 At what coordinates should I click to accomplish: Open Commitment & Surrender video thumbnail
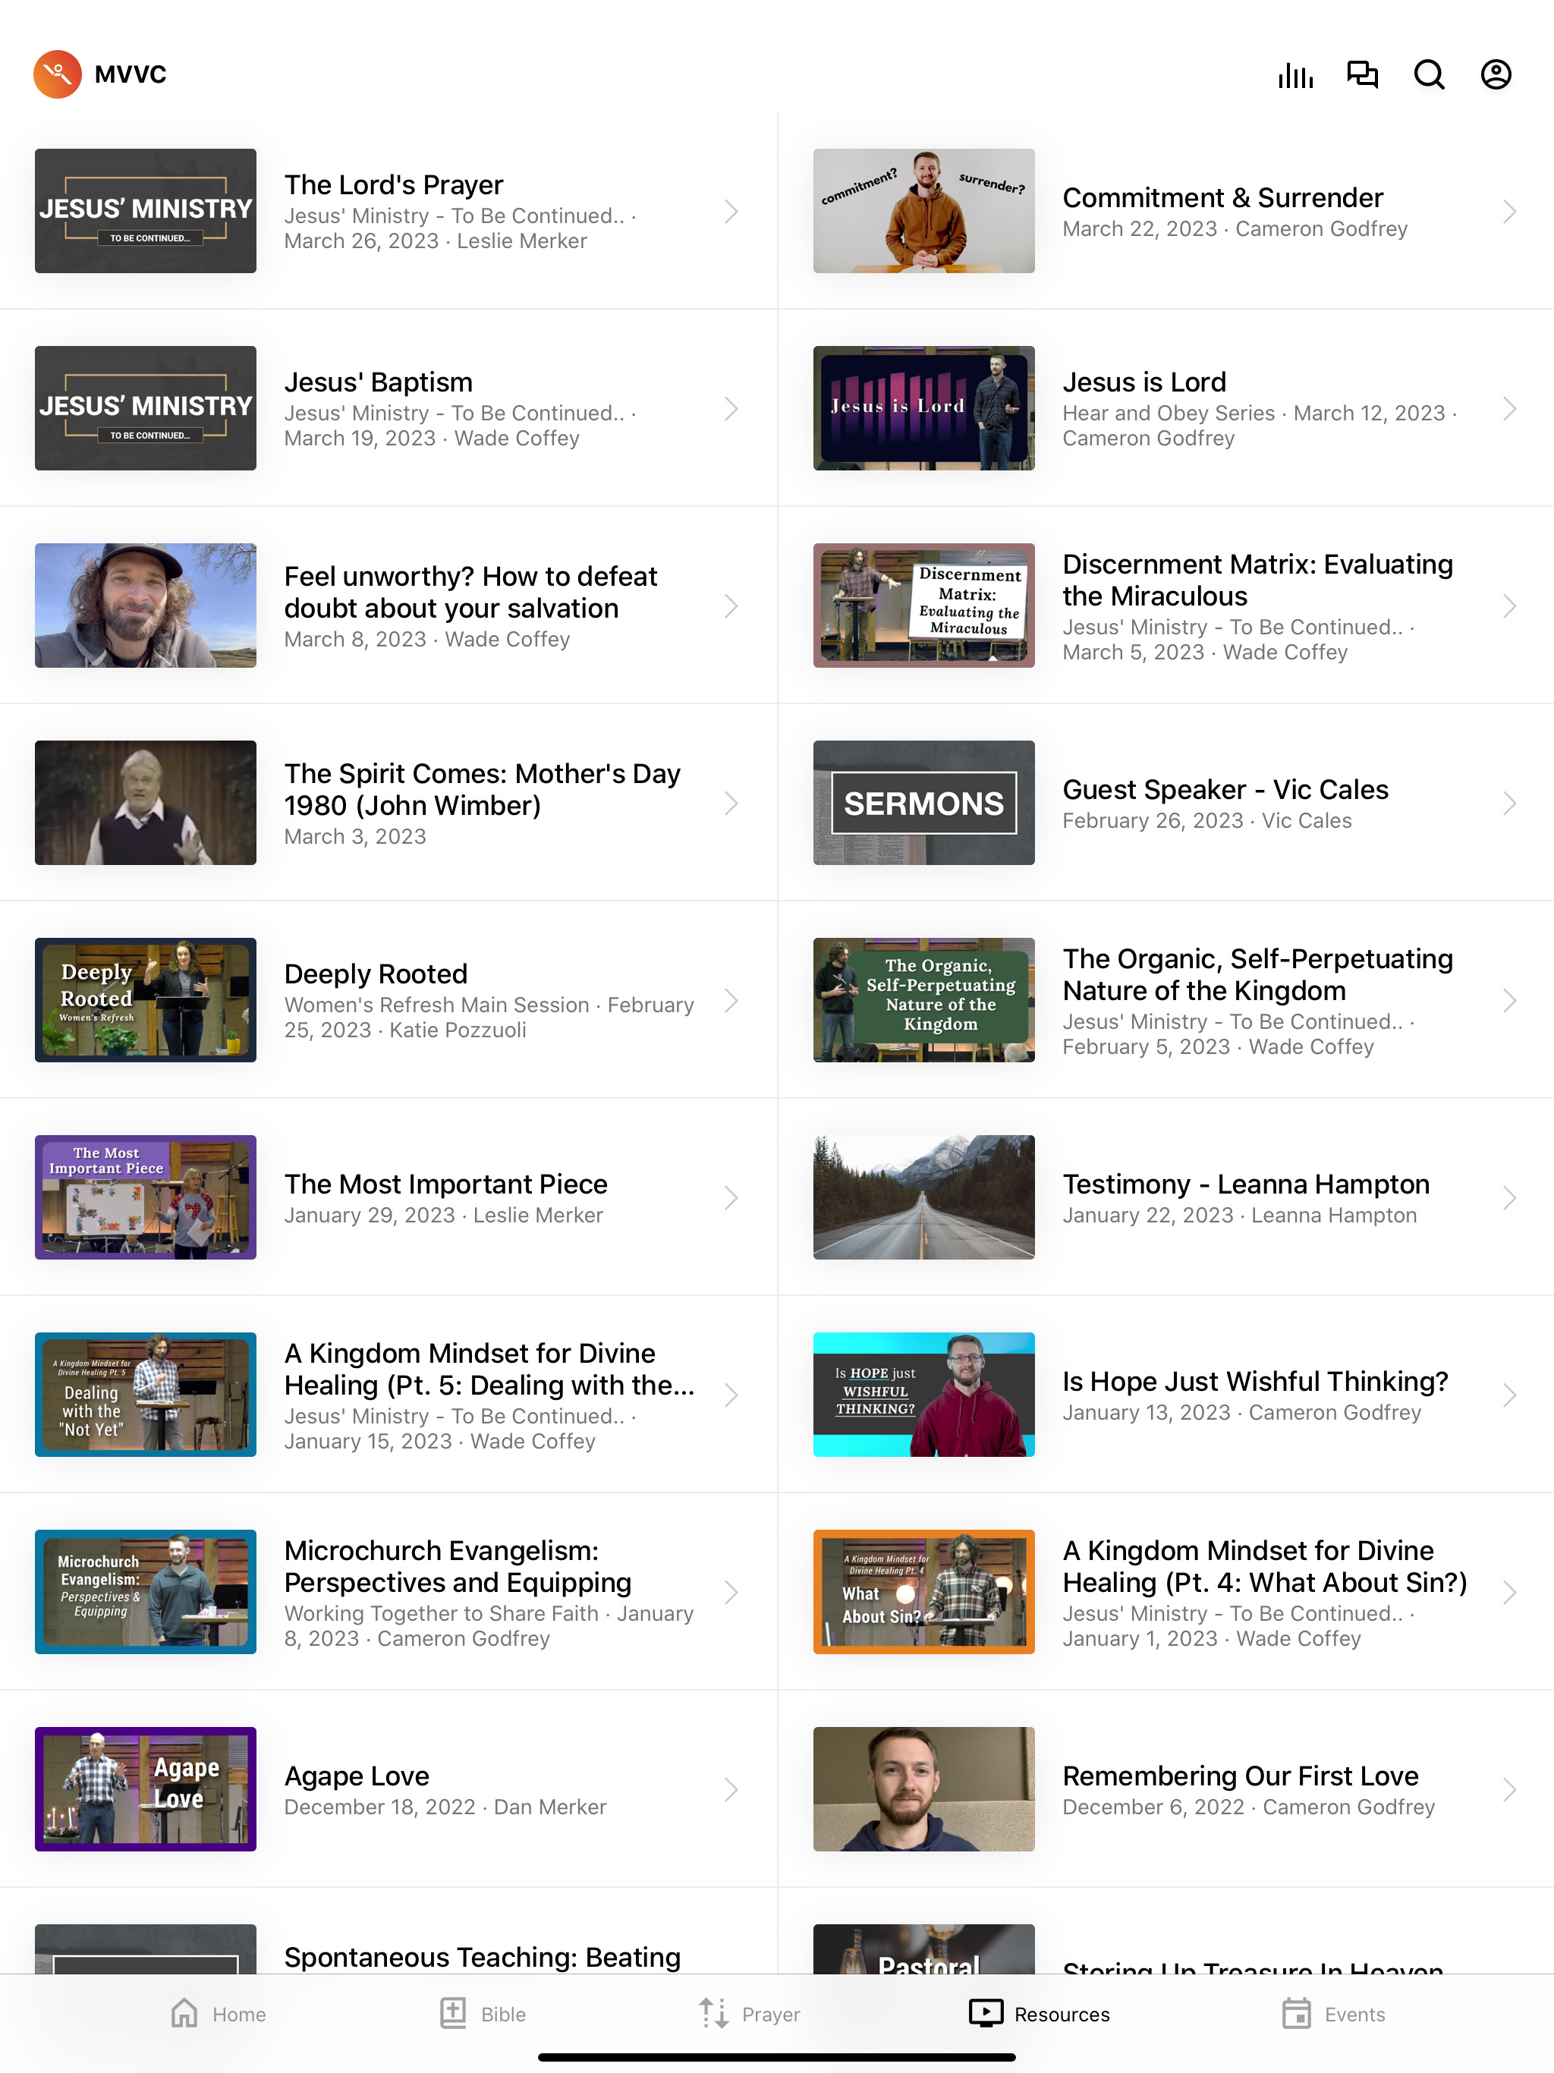click(923, 211)
